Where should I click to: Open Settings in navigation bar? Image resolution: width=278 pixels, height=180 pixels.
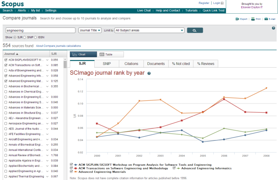pyautogui.click(x=51, y=11)
